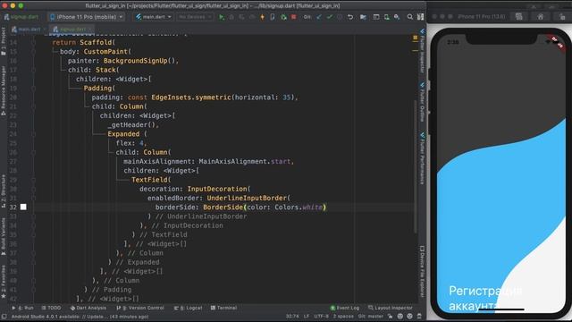Viewport: 572px width, 322px height.
Task: Fold the Padding widget on line 19
Action: pos(33,88)
